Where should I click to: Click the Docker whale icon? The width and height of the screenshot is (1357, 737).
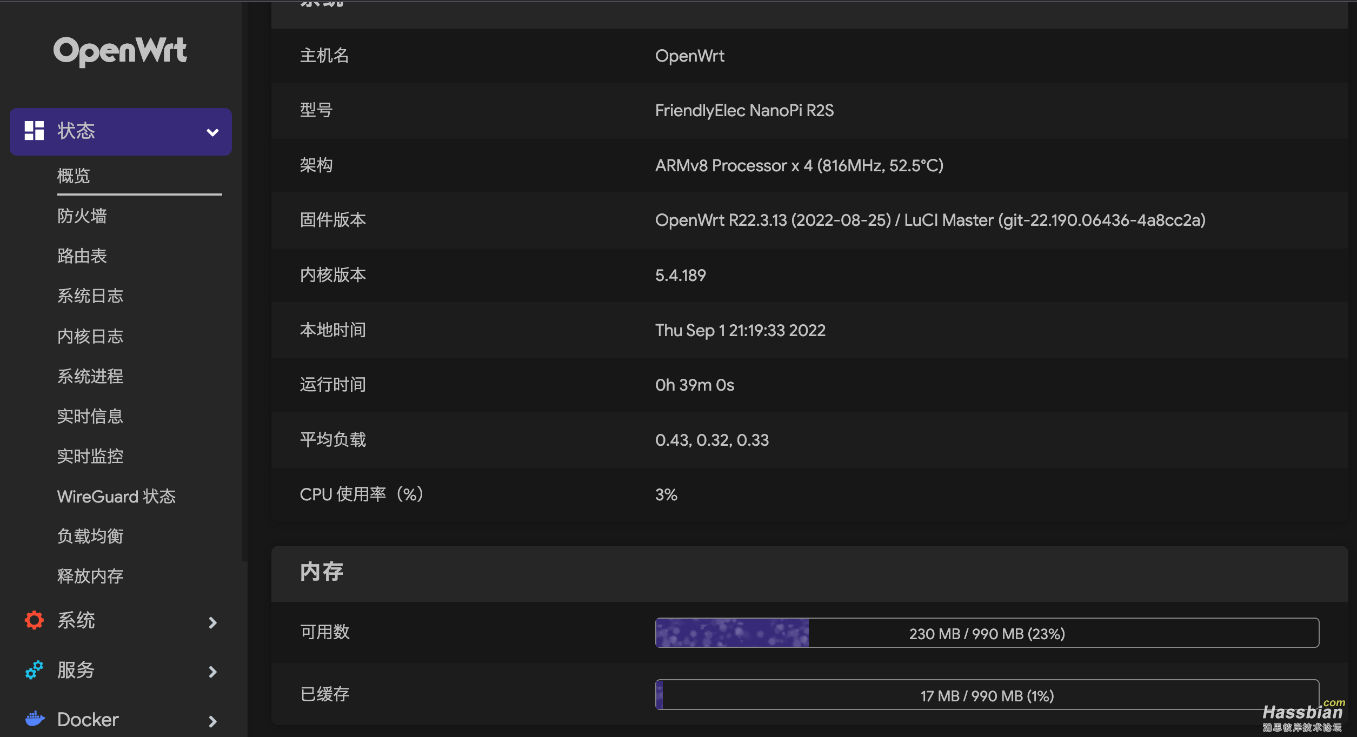(x=34, y=719)
